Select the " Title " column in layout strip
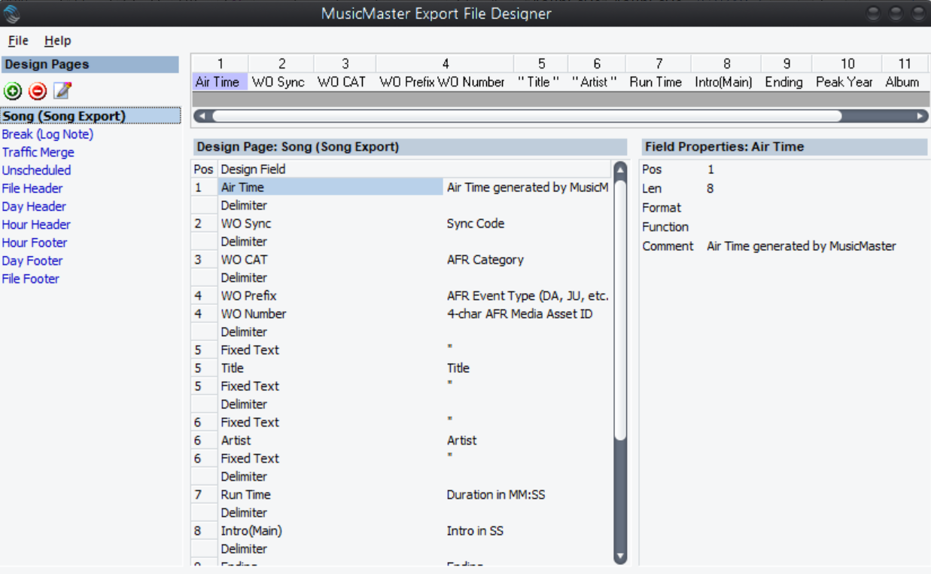The image size is (931, 574). point(540,82)
